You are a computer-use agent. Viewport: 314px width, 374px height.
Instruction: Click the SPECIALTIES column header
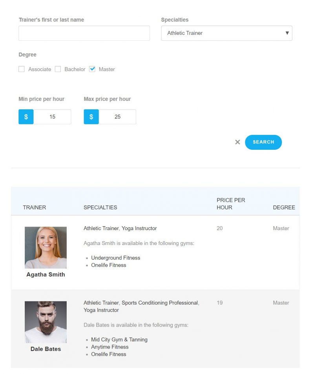pyautogui.click(x=100, y=207)
